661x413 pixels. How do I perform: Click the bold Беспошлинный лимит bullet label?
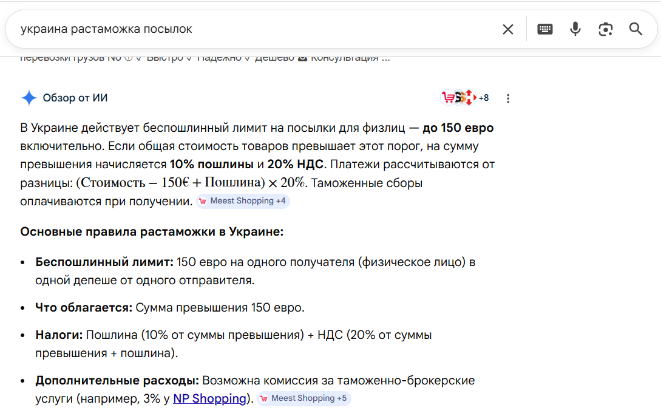(104, 262)
